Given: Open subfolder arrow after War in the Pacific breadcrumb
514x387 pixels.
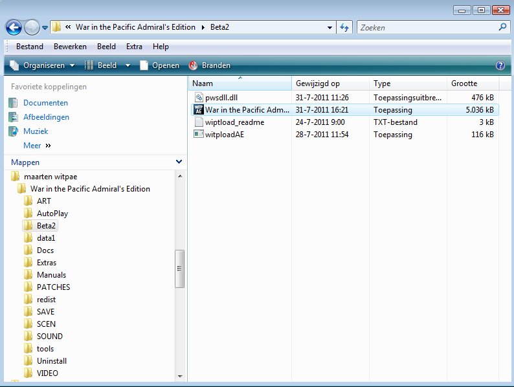Looking at the screenshot, I should coord(203,28).
